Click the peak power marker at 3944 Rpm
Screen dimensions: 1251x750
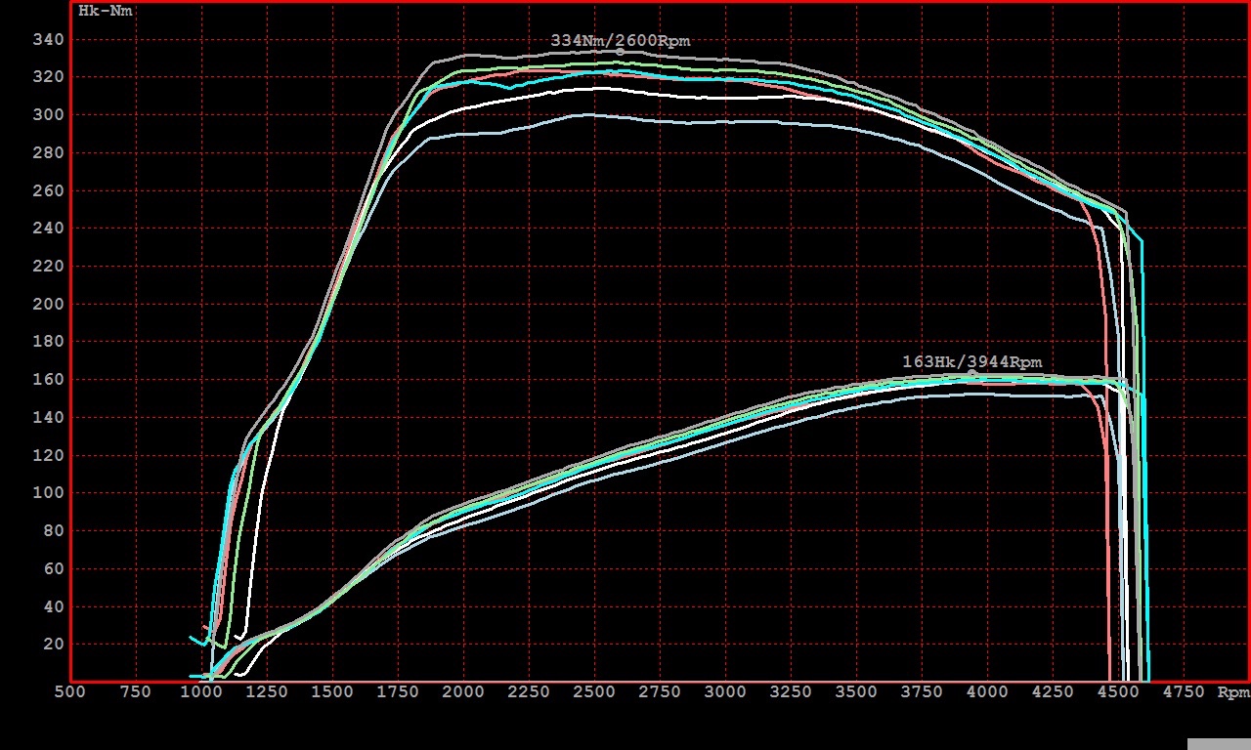tap(971, 374)
